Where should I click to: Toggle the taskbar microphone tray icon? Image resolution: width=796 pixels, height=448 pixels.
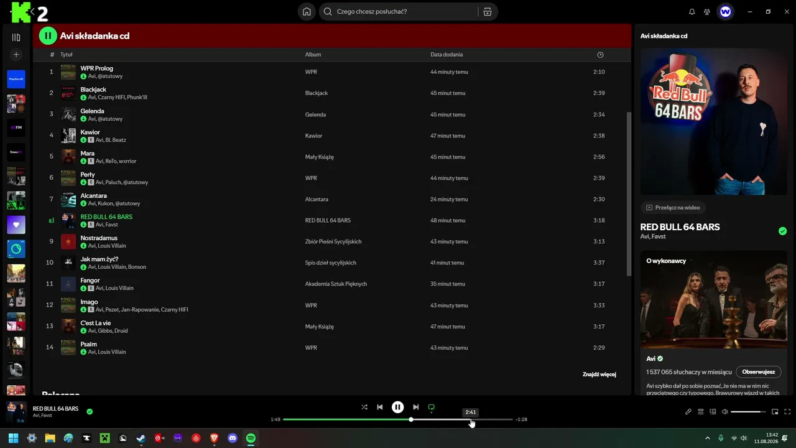[x=721, y=438]
